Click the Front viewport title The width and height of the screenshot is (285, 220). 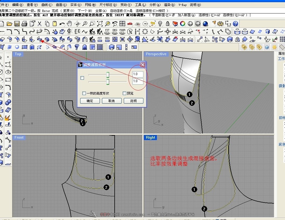point(19,137)
